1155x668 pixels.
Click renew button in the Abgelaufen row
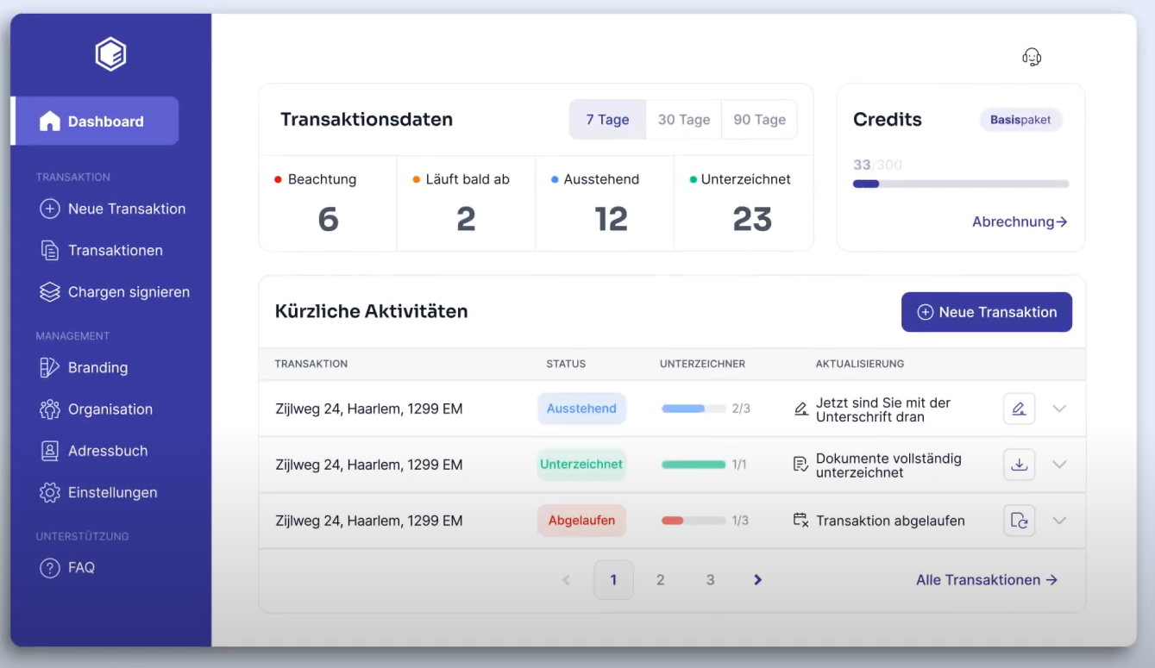1020,521
